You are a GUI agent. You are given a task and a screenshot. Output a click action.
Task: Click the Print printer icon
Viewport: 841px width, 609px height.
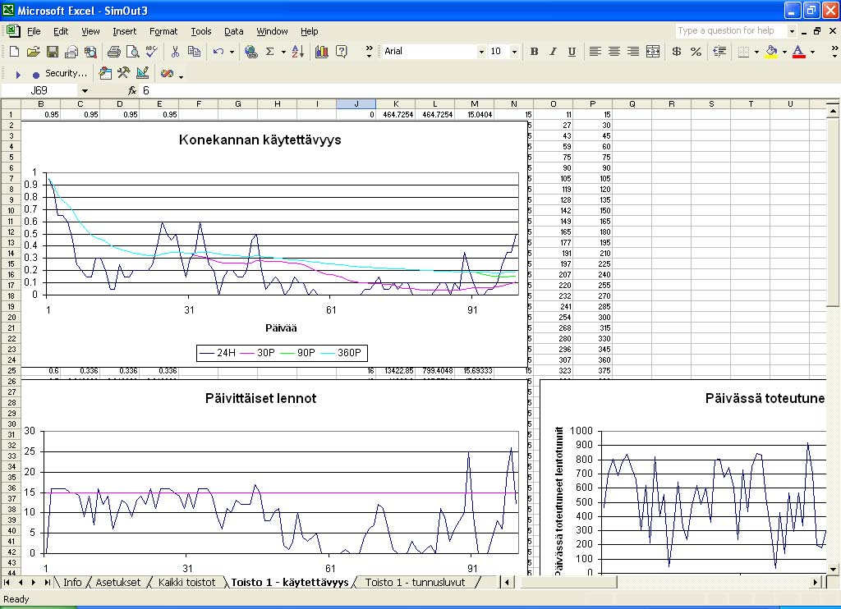coord(113,52)
